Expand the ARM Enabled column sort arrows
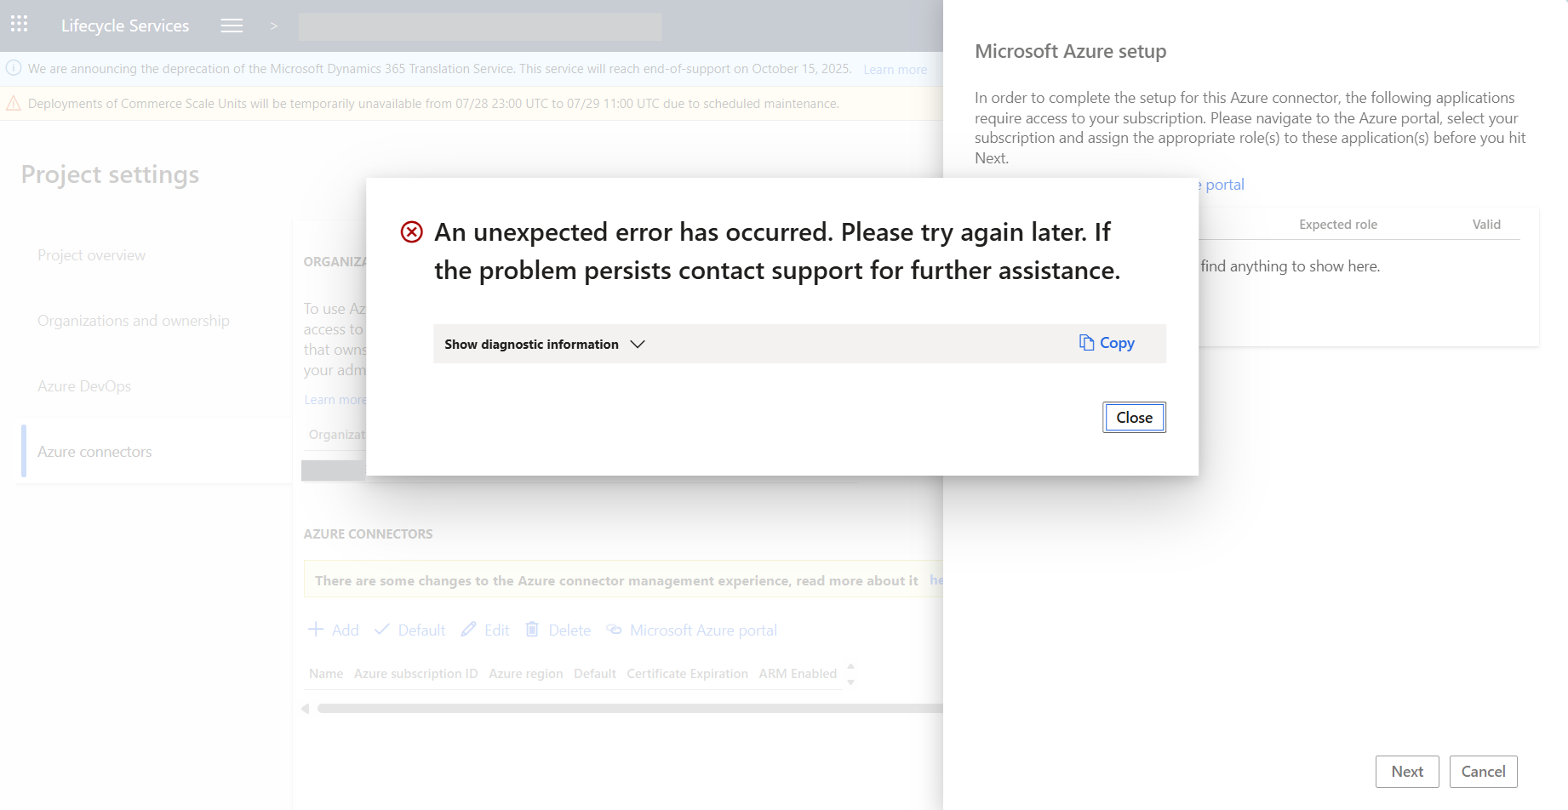This screenshot has height=810, width=1568. coord(850,673)
